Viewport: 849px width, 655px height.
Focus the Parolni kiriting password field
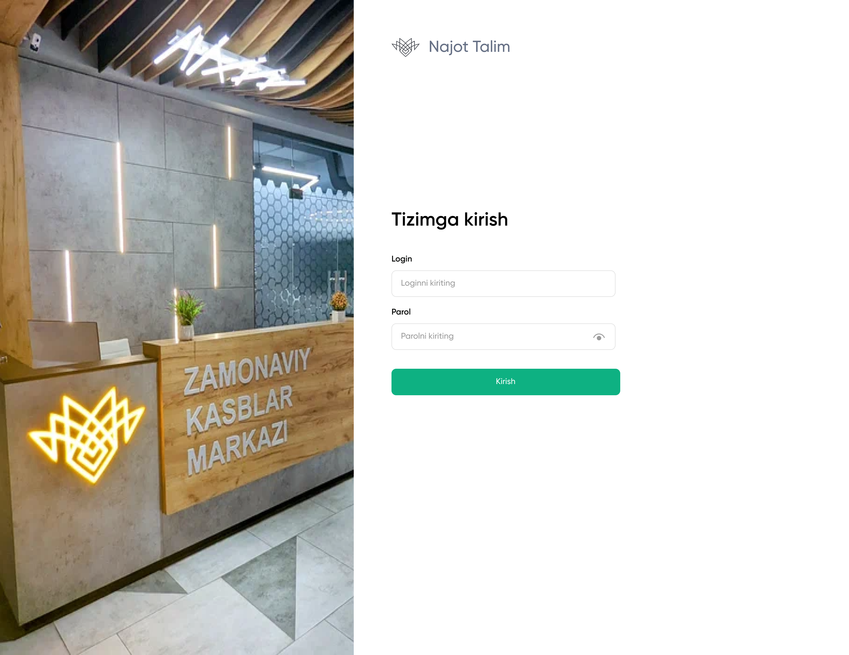pos(503,337)
